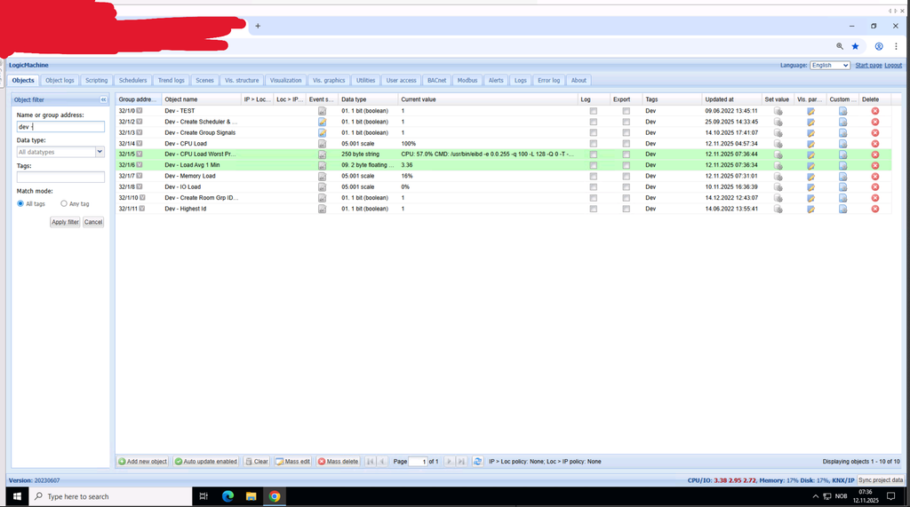910x507 pixels.
Task: Open event script for Dev - TEST
Action: point(322,111)
